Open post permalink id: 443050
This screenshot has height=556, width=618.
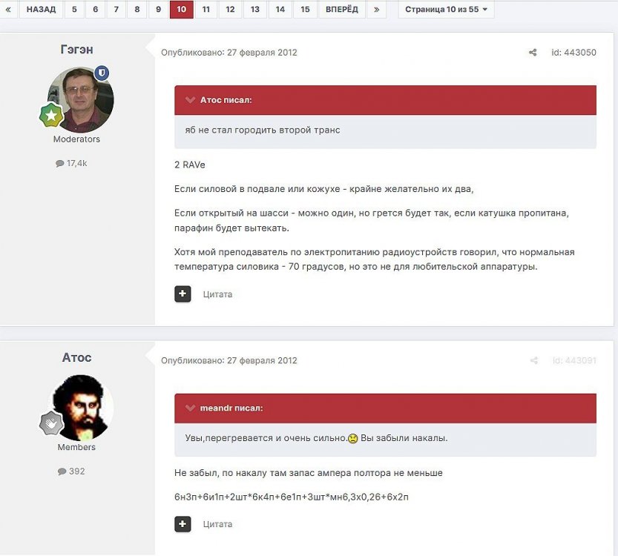(573, 53)
